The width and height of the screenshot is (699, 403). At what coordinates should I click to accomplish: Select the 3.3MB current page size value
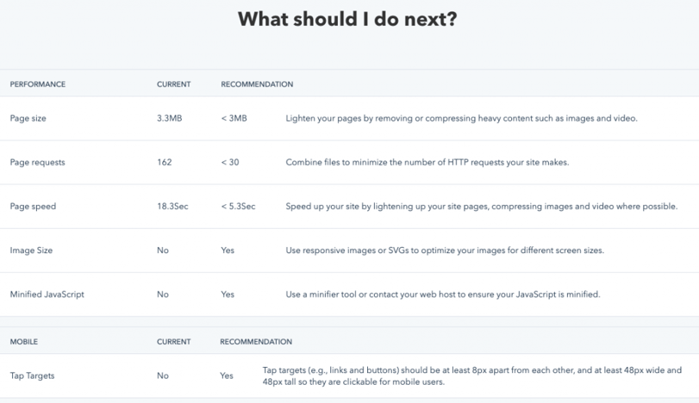point(170,118)
